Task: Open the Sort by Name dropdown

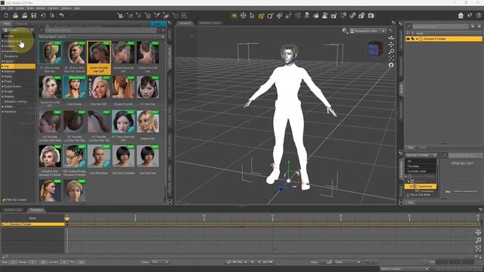Action: (101, 37)
